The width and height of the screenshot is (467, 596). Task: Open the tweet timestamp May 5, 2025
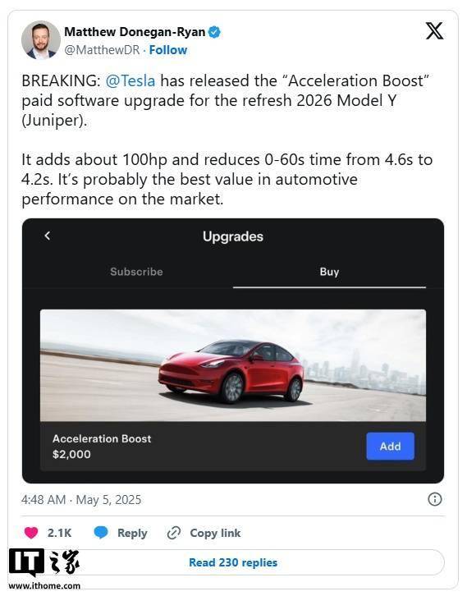[81, 499]
